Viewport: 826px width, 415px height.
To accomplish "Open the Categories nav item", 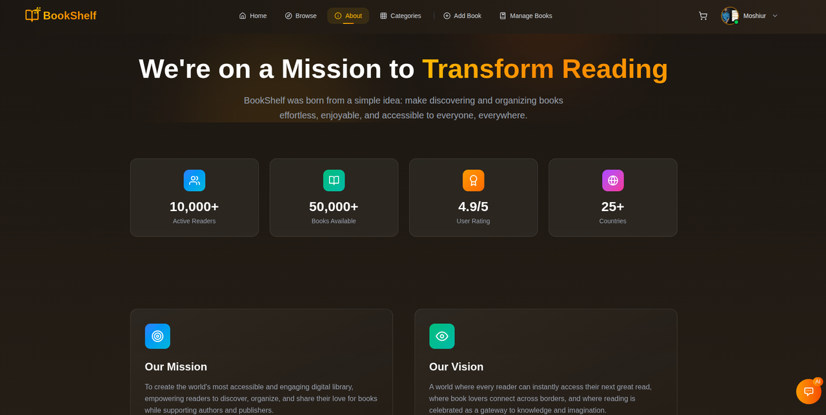I will tap(400, 15).
